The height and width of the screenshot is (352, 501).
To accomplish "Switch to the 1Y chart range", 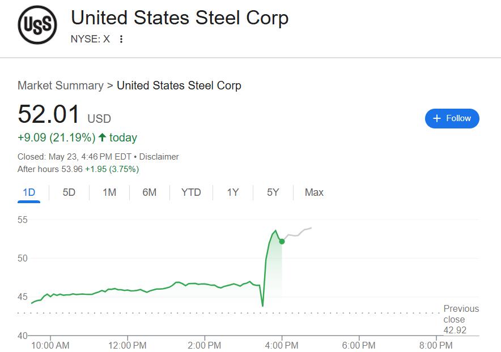I will 233,192.
